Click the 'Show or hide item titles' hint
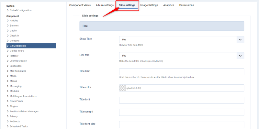 [131, 45]
